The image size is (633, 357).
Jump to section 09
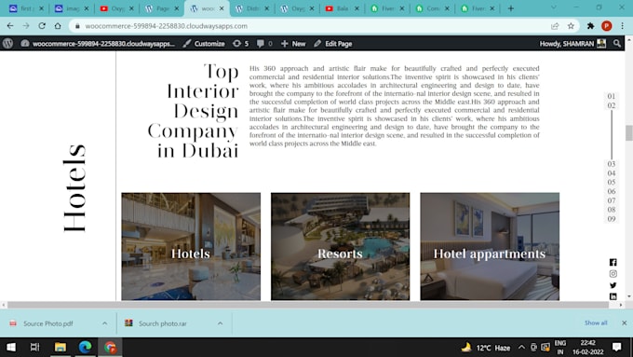(x=612, y=219)
